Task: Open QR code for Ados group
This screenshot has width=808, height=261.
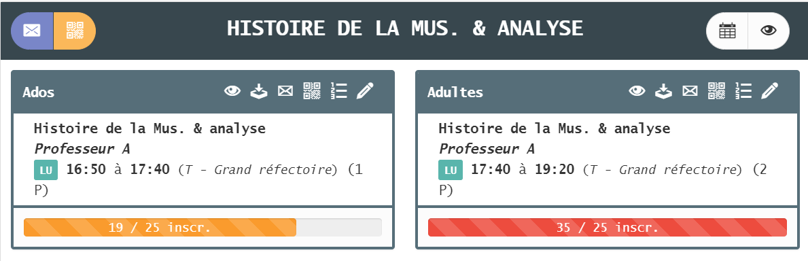Action: coord(312,91)
